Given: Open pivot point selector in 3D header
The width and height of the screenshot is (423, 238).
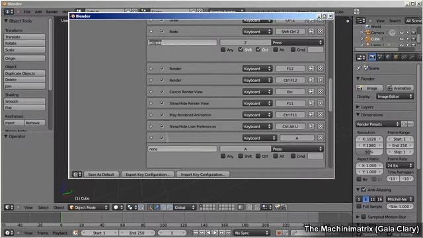Looking at the screenshot, I should (132, 207).
